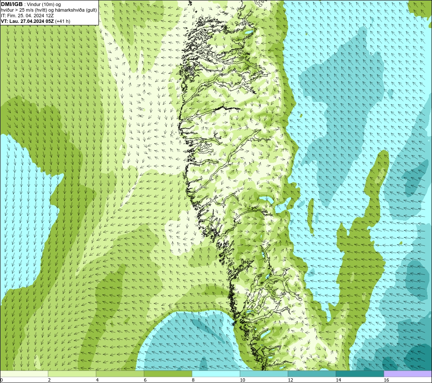Click the "6" scale label

[145, 380]
